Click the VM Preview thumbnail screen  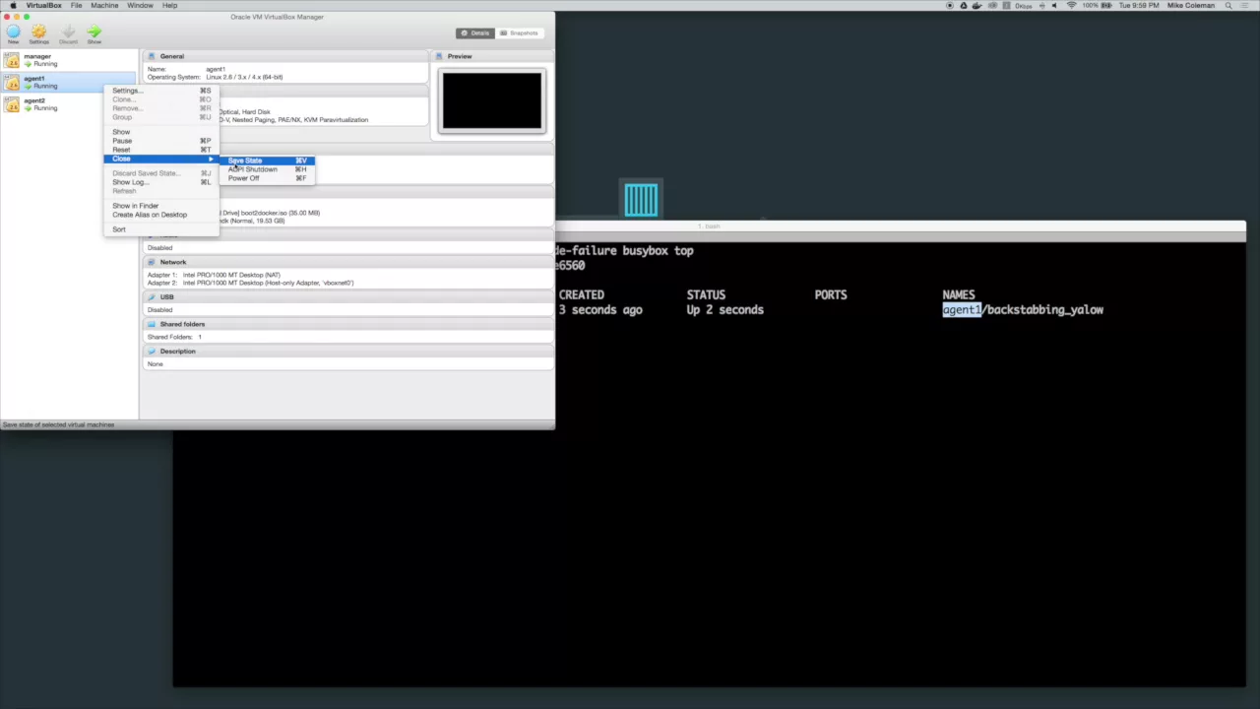click(492, 100)
